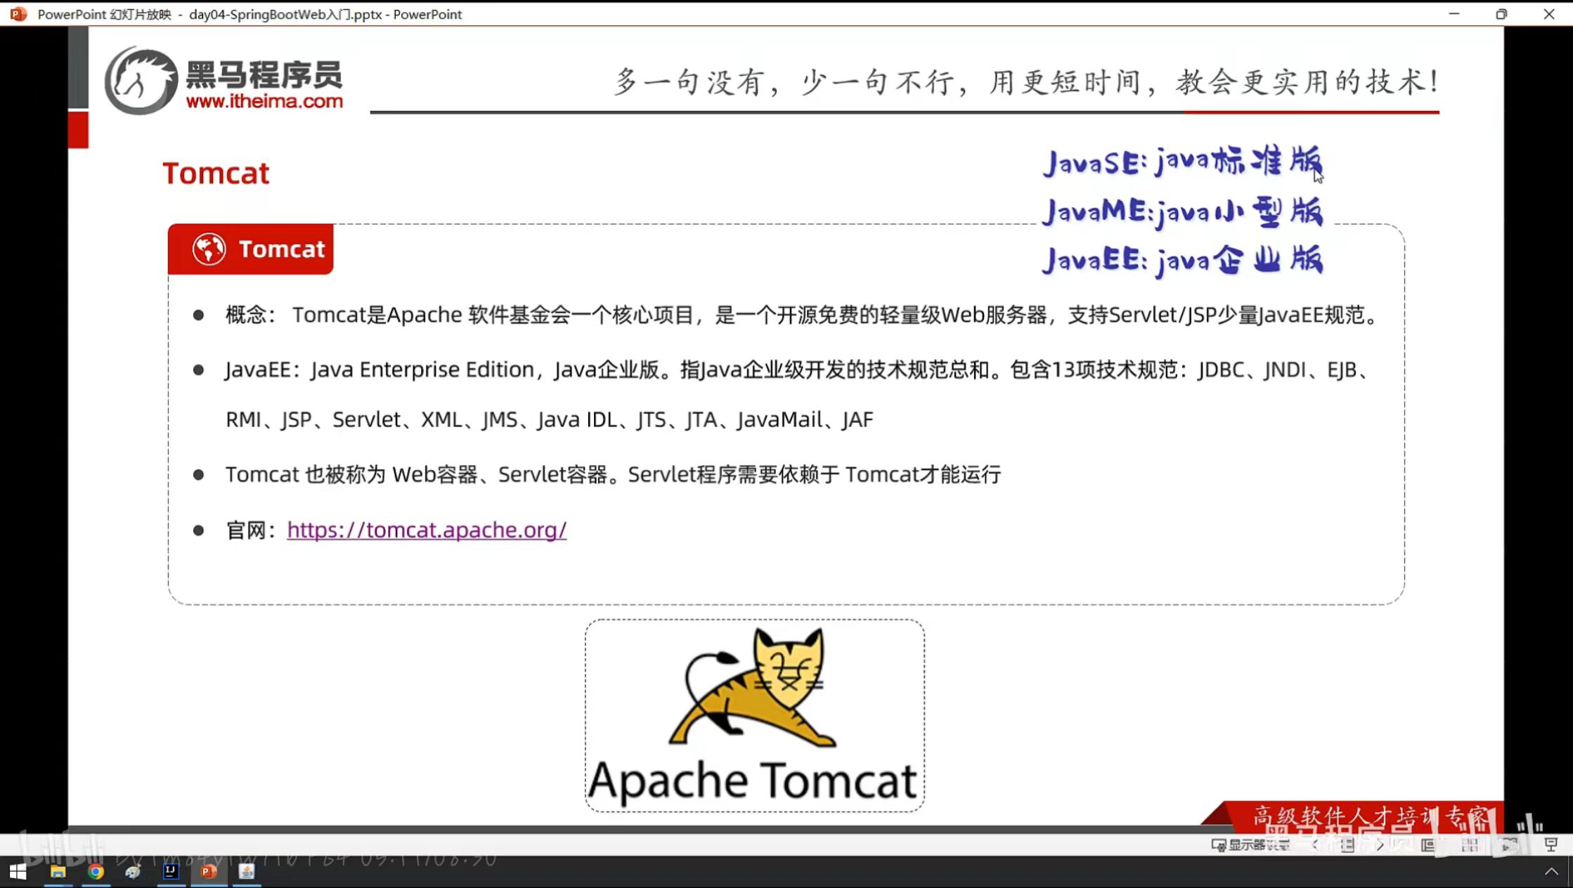Image resolution: width=1573 pixels, height=888 pixels.
Task: Click the Paint palette taskbar icon
Action: [133, 872]
